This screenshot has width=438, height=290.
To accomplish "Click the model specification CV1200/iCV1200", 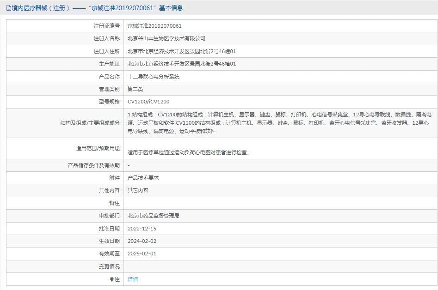I will point(148,102).
